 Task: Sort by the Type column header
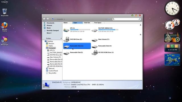[x=78, y=23]
